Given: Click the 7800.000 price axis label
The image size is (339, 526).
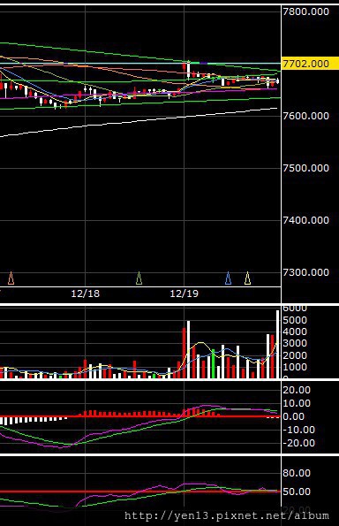Looking at the screenshot, I should (x=305, y=11).
